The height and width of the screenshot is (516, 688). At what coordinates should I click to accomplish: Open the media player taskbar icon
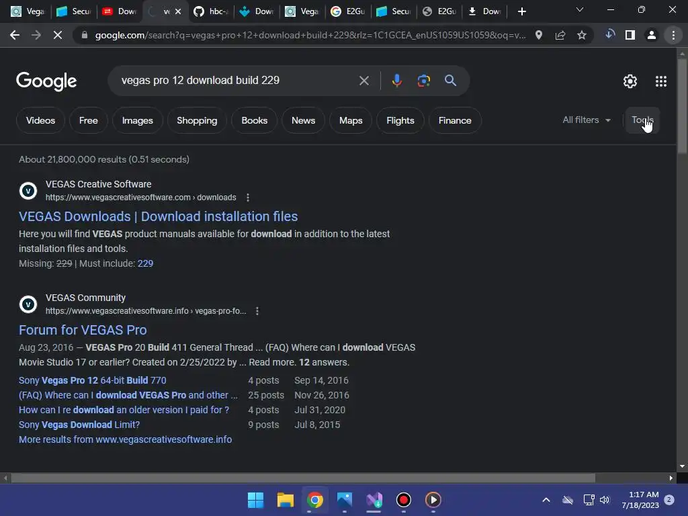point(433,500)
